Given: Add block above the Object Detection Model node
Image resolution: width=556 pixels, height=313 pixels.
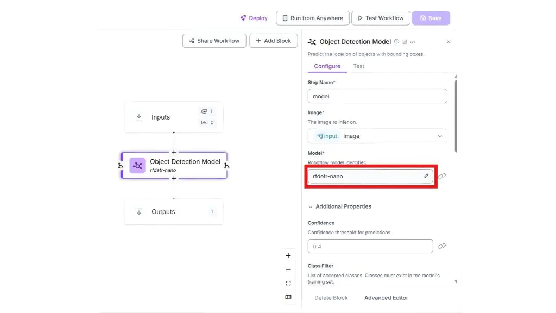Looking at the screenshot, I should pyautogui.click(x=174, y=153).
